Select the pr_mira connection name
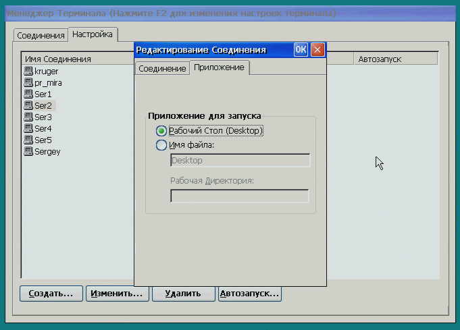The height and width of the screenshot is (330, 460). 48,83
